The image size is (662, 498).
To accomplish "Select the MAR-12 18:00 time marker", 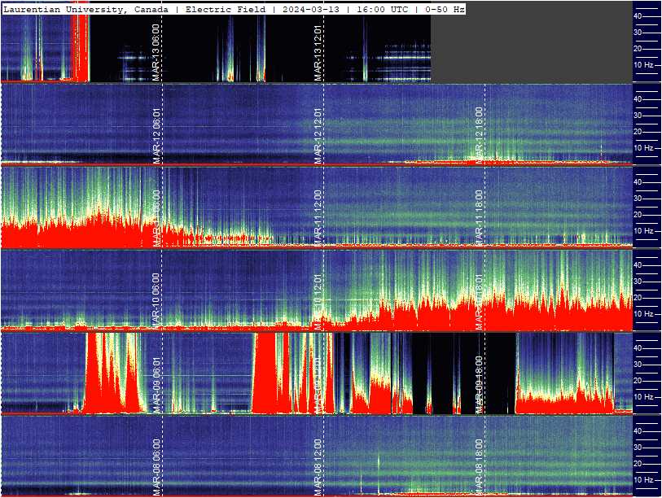I will pyautogui.click(x=479, y=135).
